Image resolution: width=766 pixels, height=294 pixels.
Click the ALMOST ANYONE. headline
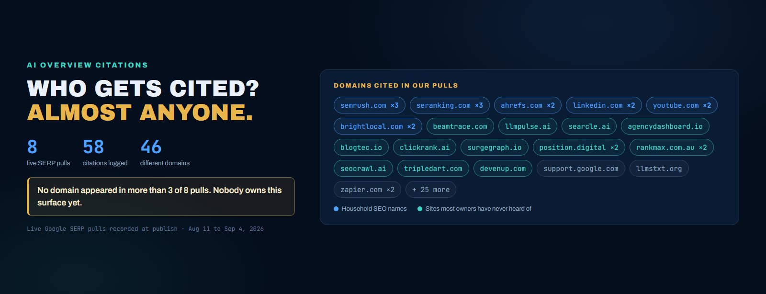click(140, 113)
